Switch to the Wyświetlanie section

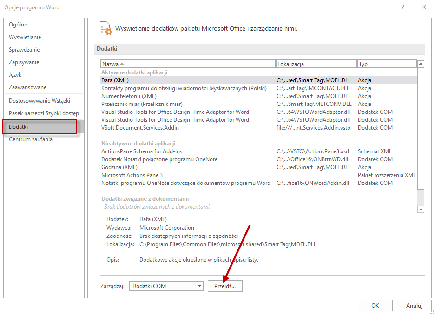tap(44, 37)
